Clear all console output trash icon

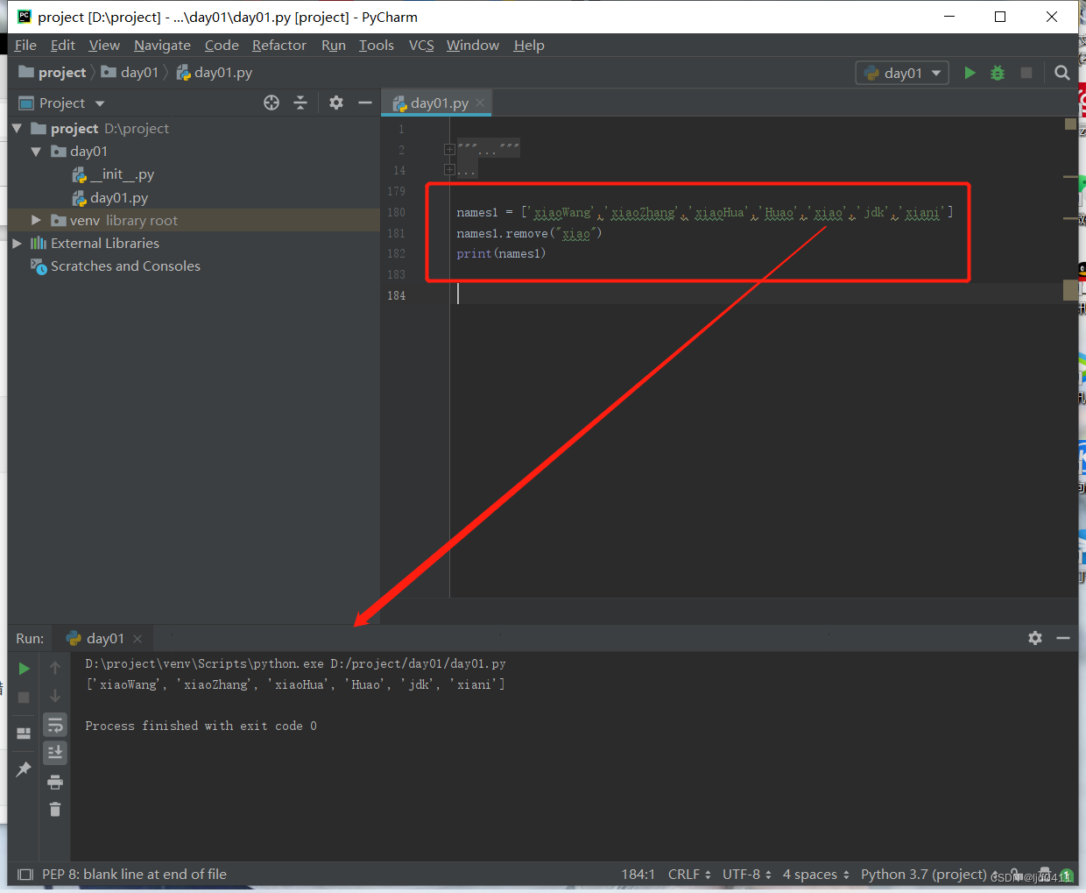(x=55, y=809)
